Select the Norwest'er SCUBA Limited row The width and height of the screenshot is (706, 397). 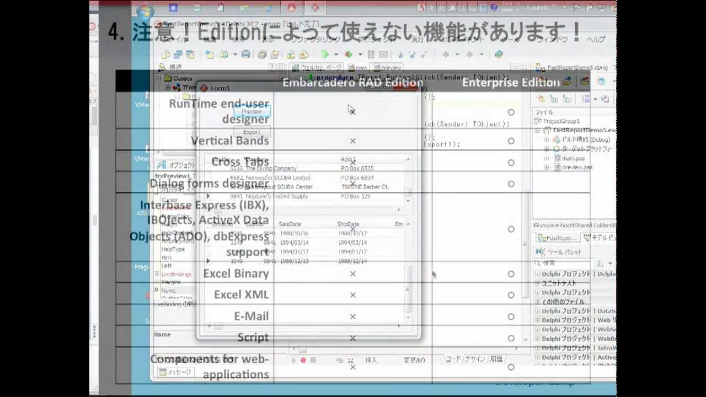[306, 178]
